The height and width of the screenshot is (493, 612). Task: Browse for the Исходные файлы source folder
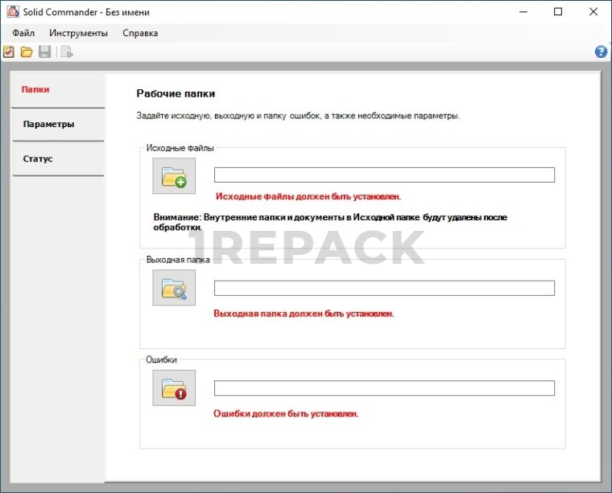click(x=174, y=175)
